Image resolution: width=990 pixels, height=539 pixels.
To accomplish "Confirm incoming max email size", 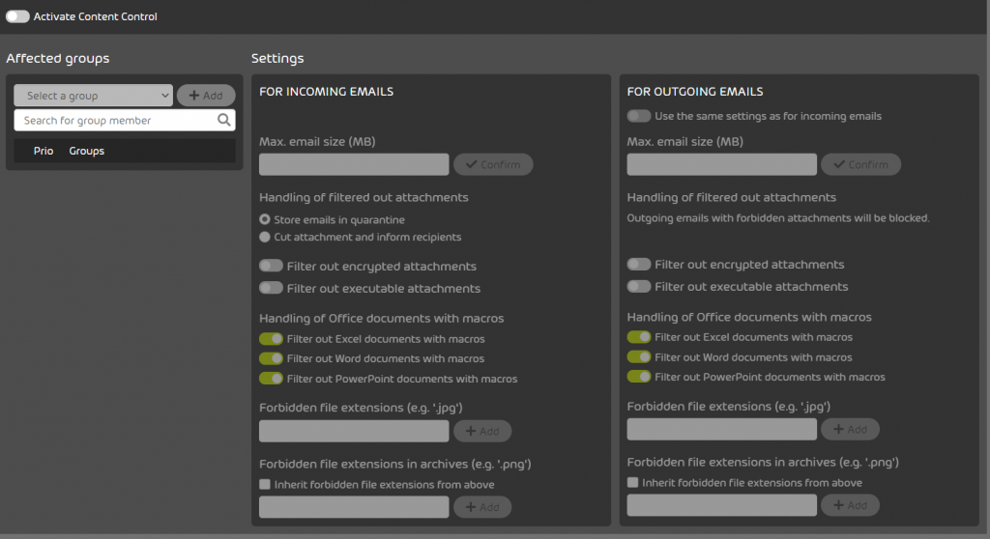I will [493, 165].
